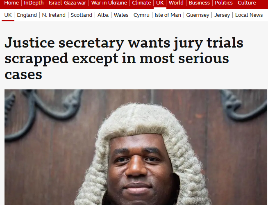Open N. Ireland news
This screenshot has width=268, height=205.
point(54,15)
